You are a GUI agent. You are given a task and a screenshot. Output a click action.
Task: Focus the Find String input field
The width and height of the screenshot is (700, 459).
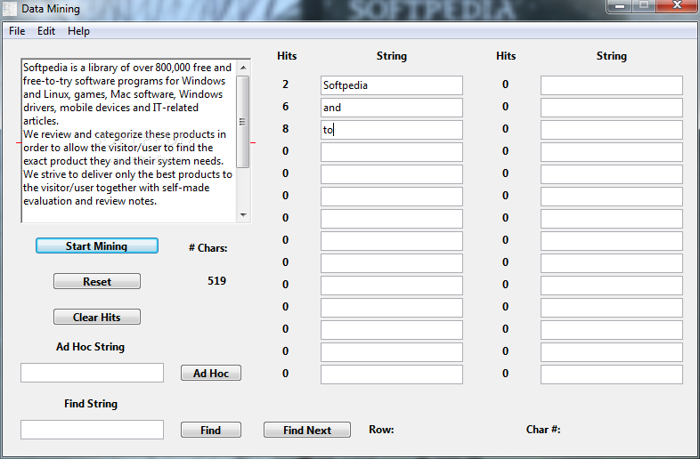[92, 430]
